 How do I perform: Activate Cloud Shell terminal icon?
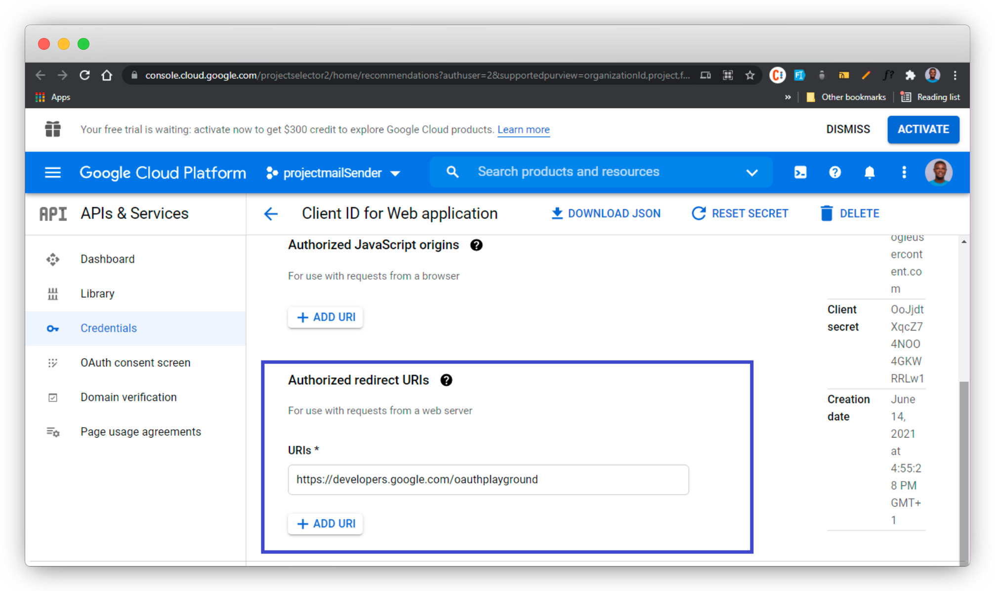[x=800, y=172]
